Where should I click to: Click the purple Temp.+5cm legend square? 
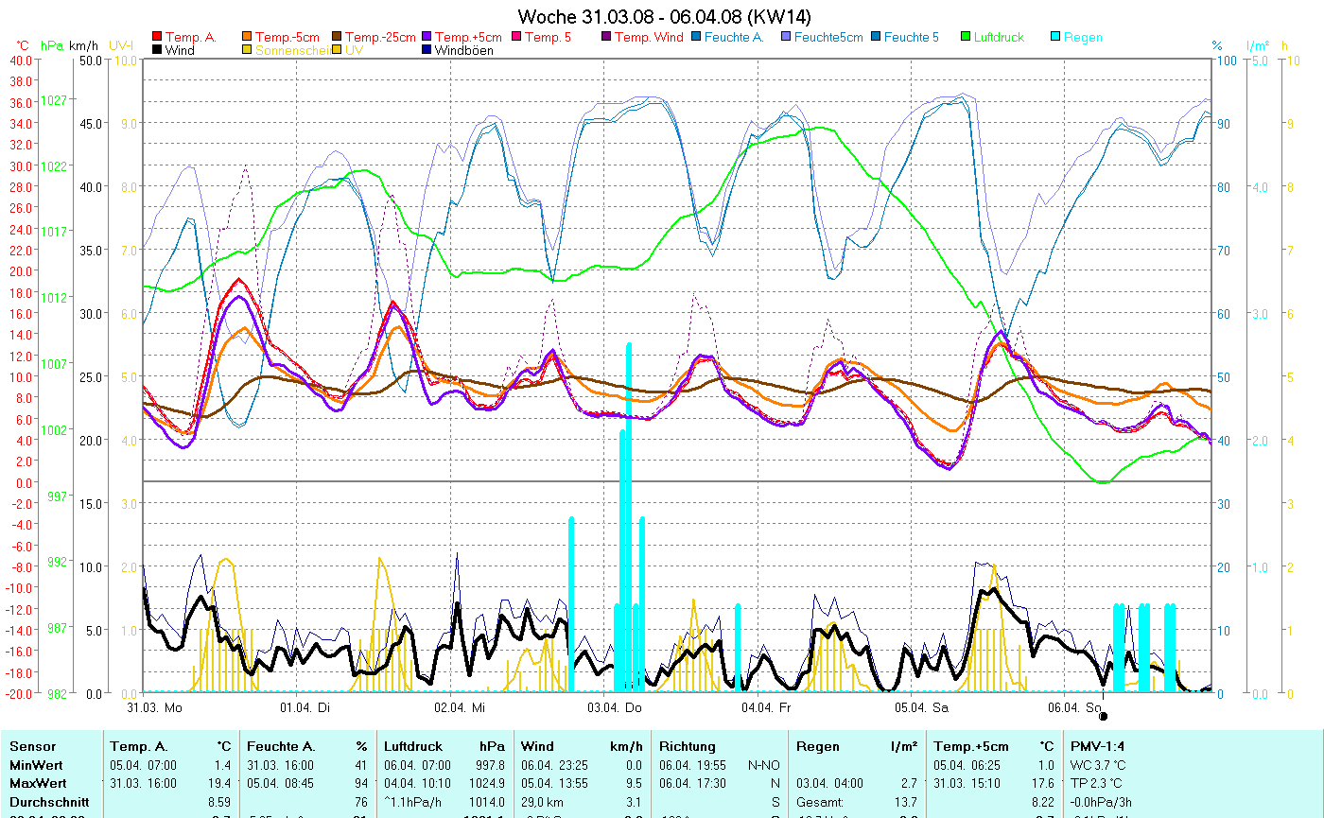(x=427, y=38)
